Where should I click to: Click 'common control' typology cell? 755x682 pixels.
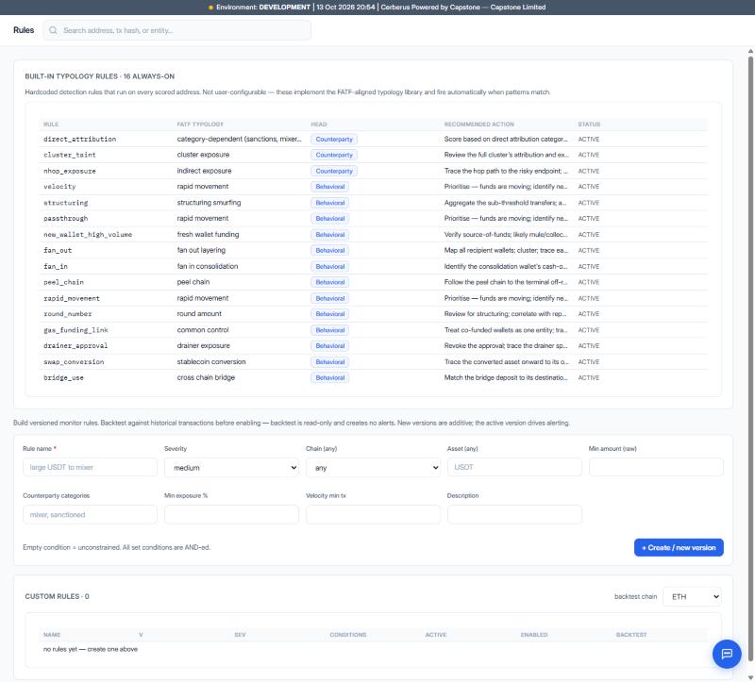coord(203,330)
